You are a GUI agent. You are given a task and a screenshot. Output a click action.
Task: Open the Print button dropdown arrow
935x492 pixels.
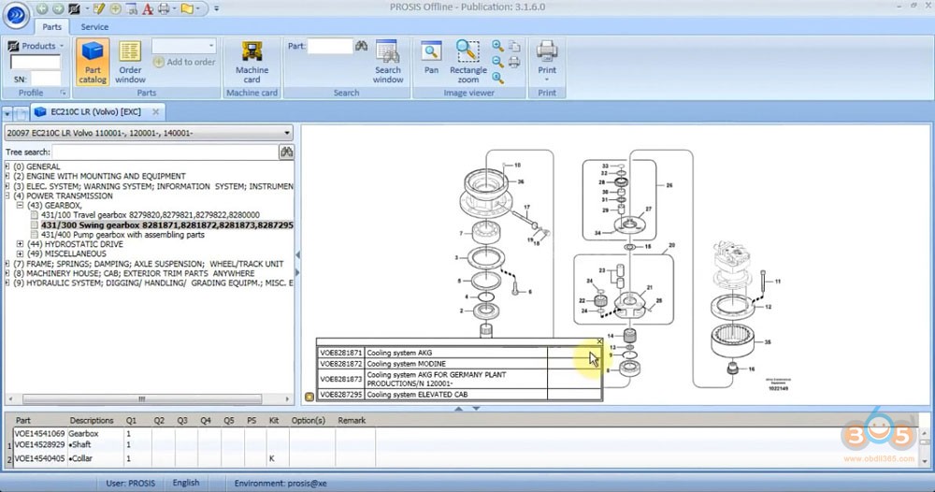(547, 80)
